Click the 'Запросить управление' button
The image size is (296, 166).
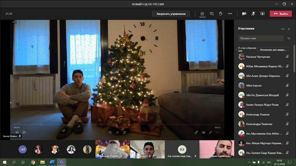[170, 14]
